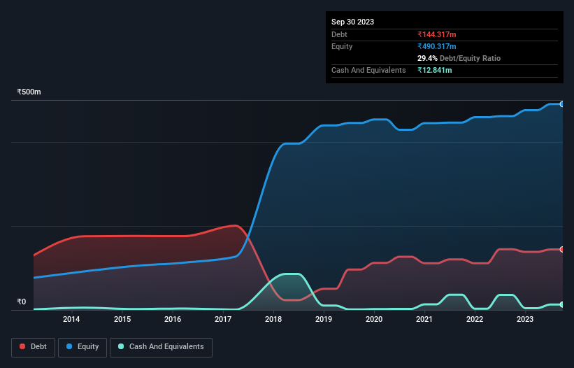Click the ₹500m y-axis label

pos(29,92)
